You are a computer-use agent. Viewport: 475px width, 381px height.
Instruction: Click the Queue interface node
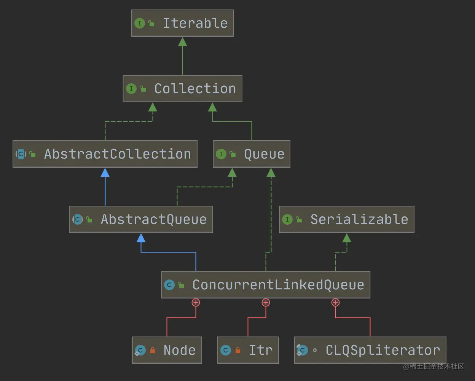click(x=252, y=154)
